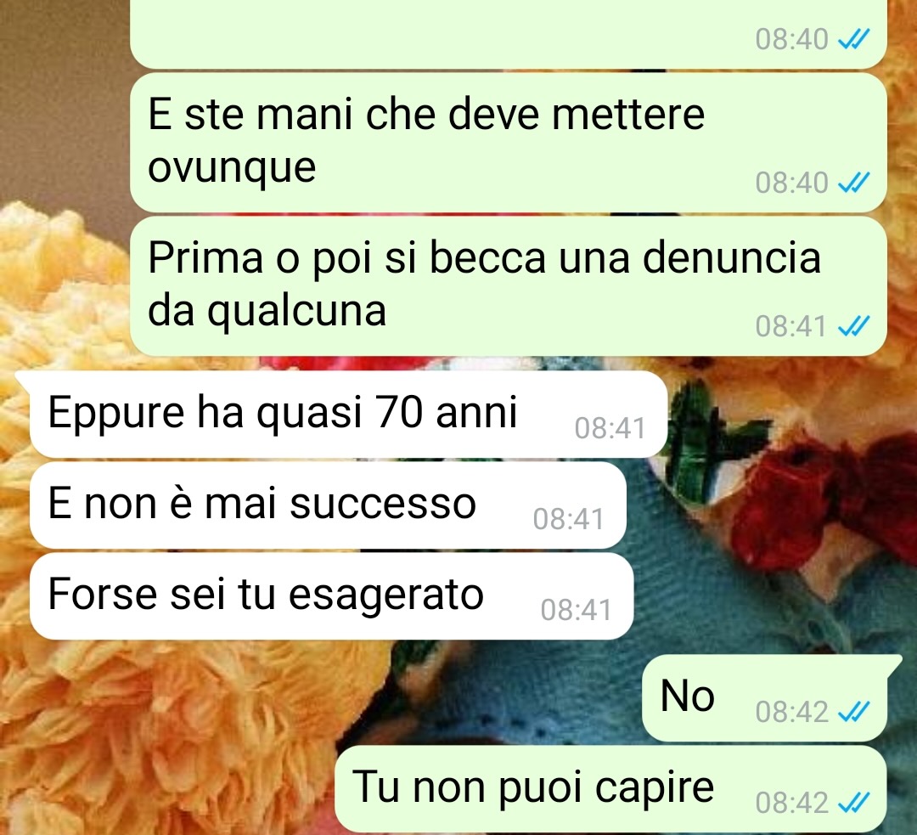Select the 'Forse sei tu esagerato' message
Screen dimensions: 917x835
[x=331, y=595]
